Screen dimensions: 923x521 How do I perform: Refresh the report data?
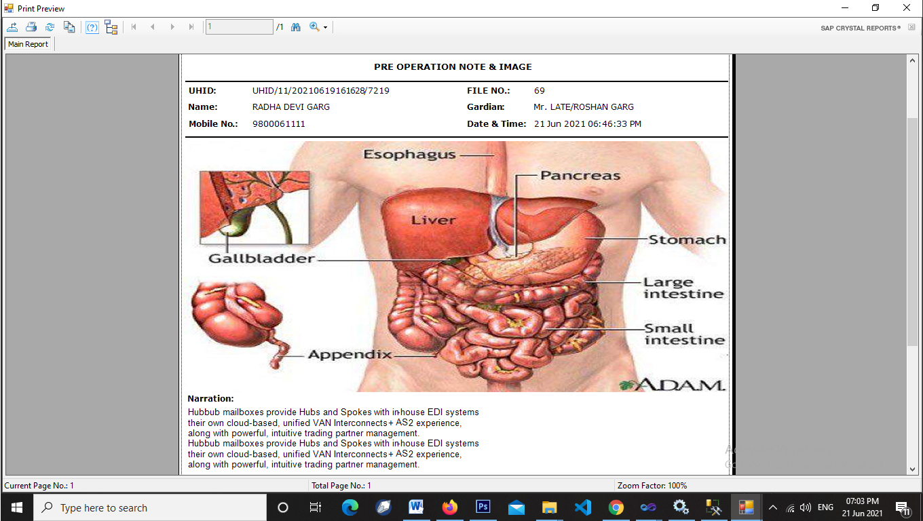point(50,27)
